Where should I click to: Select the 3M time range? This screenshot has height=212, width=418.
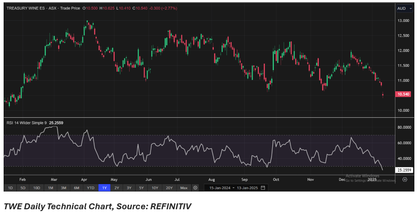(x=64, y=187)
